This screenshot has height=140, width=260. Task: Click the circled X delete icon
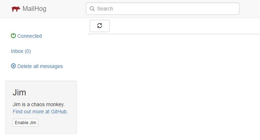(x=13, y=66)
